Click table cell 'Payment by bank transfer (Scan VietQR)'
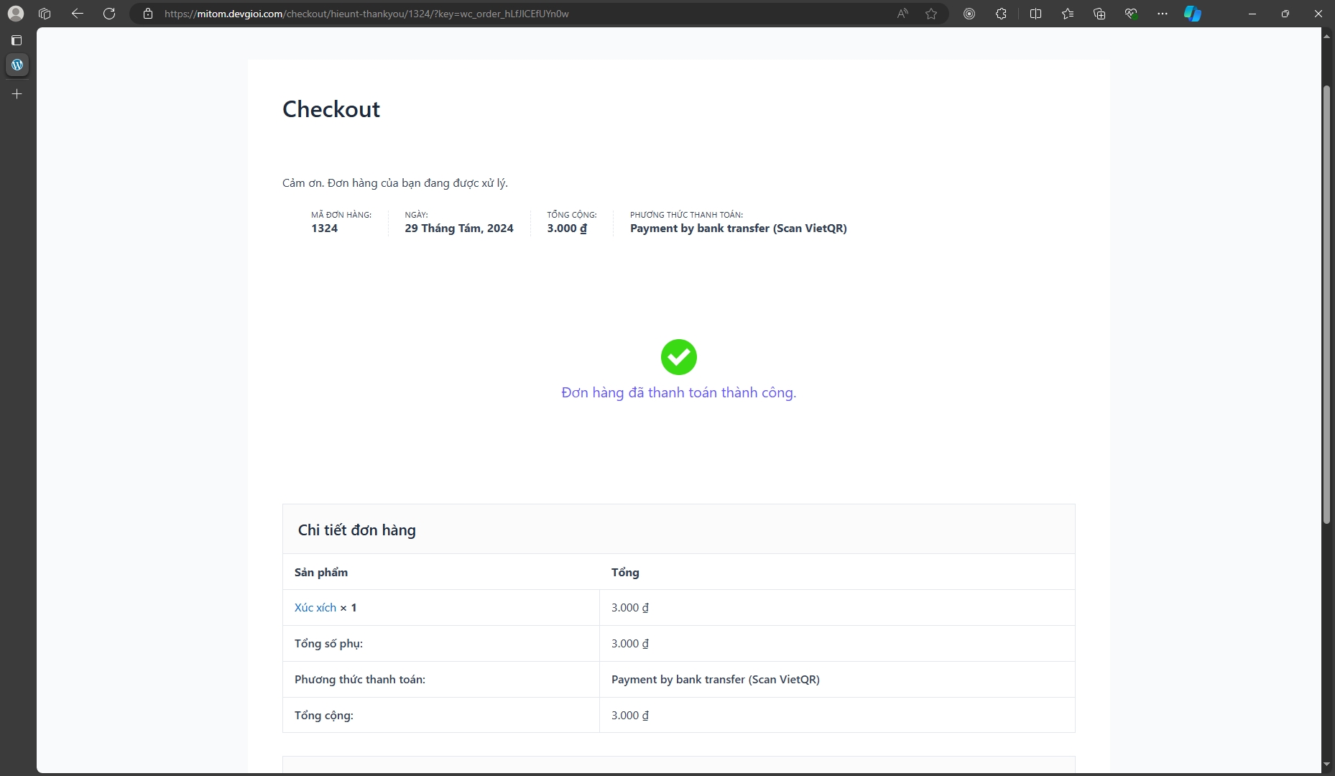 tap(716, 680)
